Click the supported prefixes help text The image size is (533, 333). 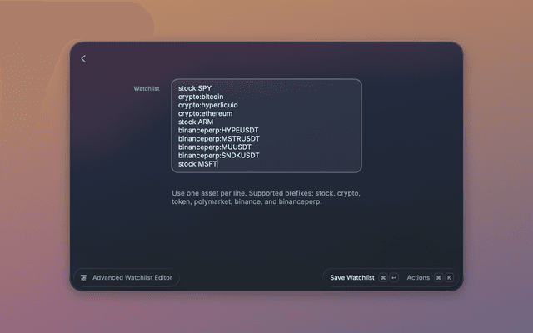click(x=266, y=197)
